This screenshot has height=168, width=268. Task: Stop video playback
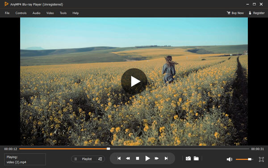click(x=138, y=159)
